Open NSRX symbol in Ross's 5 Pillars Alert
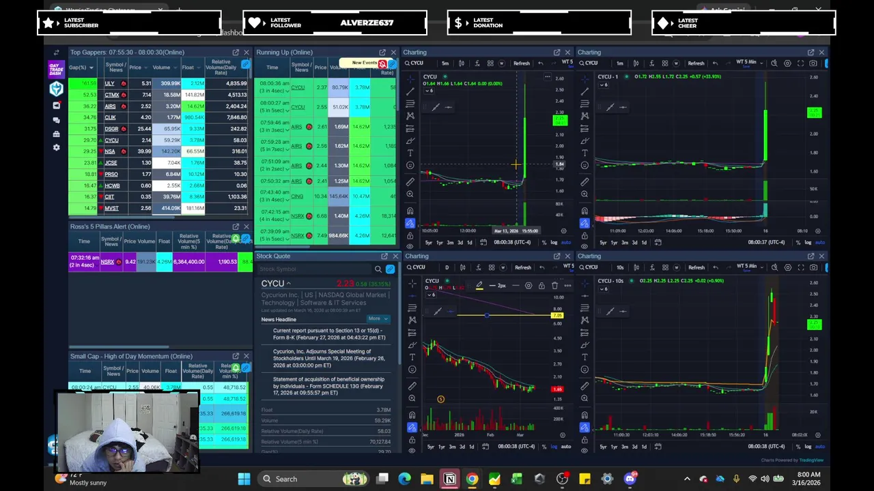874x491 pixels. 107,262
